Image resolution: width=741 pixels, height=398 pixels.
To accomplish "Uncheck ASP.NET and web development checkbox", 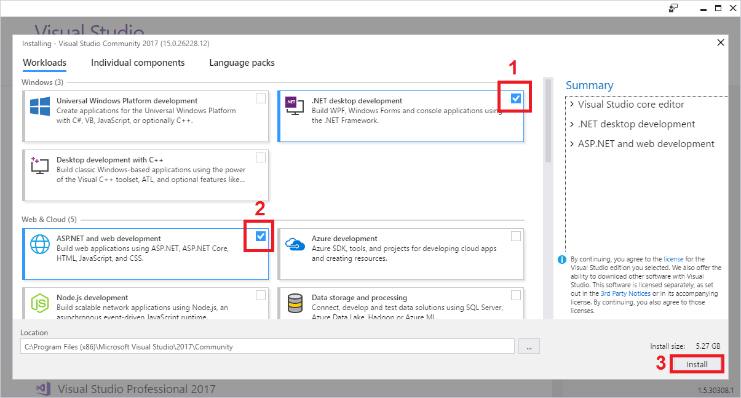I will point(261,236).
